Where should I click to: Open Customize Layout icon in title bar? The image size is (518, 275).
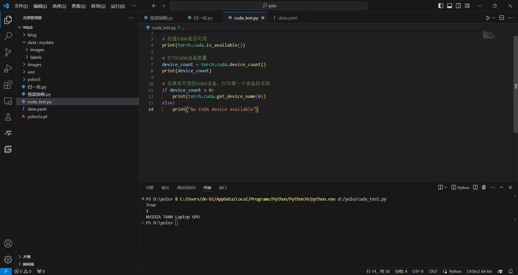467,6
